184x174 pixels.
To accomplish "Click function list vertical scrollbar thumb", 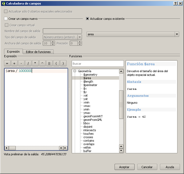I will coord(121,105).
